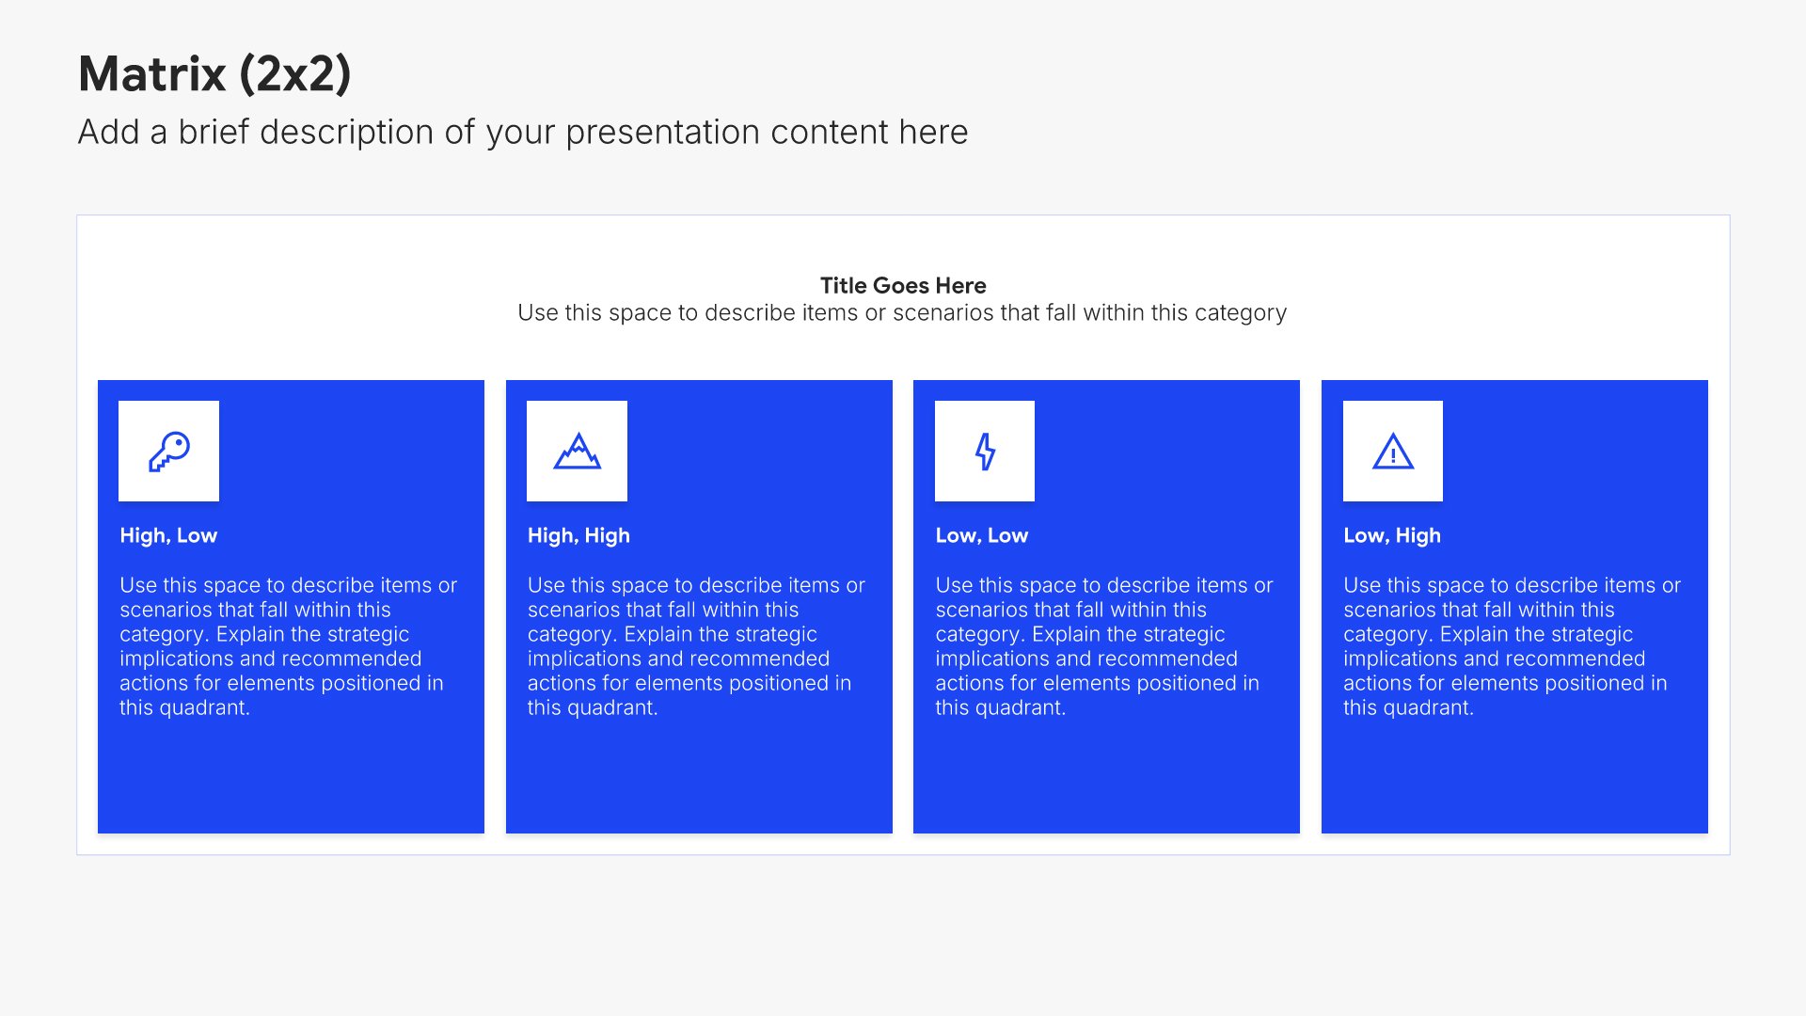Click the centered description under Title Goes Here
The image size is (1806, 1016).
click(x=902, y=313)
